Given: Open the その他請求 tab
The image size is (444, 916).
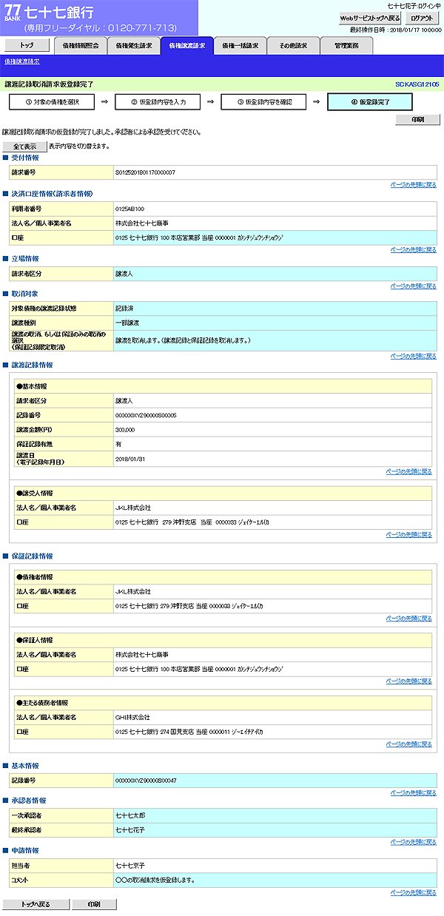Looking at the screenshot, I should (294, 46).
